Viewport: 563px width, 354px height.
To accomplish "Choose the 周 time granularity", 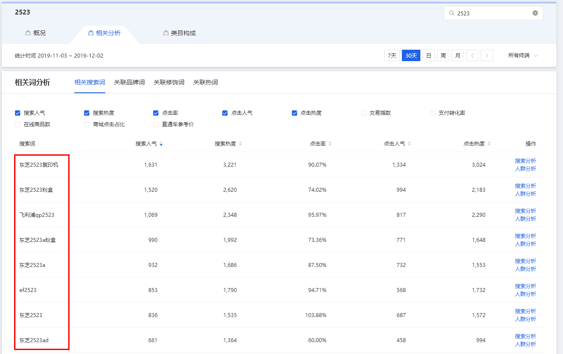I will (x=443, y=56).
